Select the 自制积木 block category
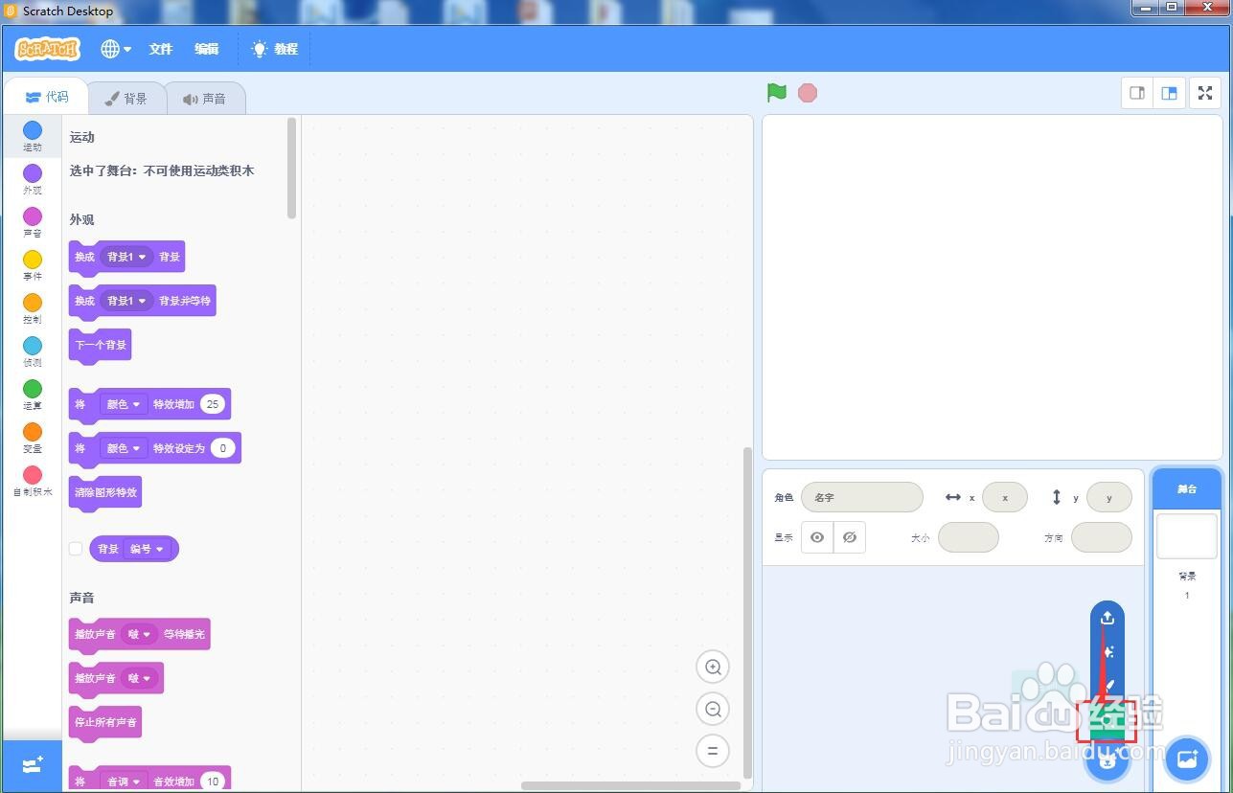The width and height of the screenshot is (1233, 793). click(33, 481)
